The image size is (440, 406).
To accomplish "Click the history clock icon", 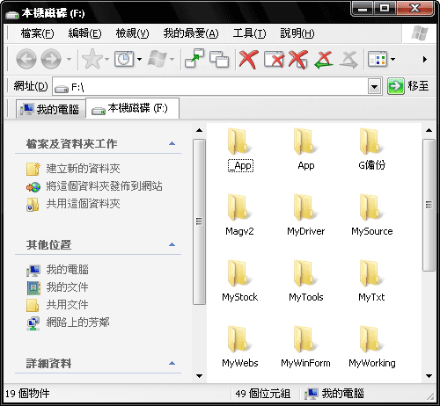I will pyautogui.click(x=124, y=59).
